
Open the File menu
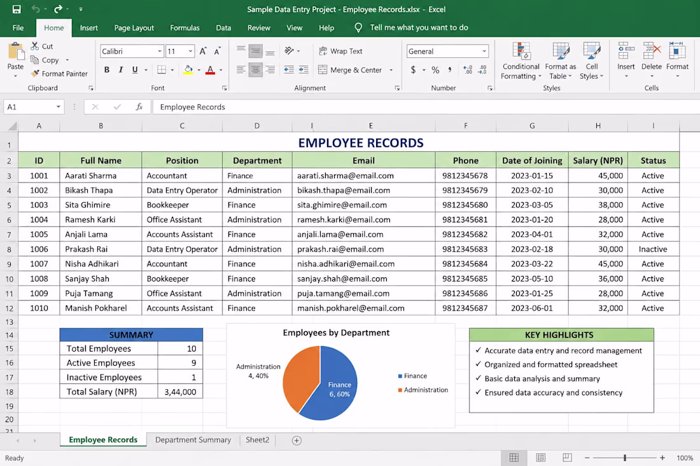tap(18, 27)
